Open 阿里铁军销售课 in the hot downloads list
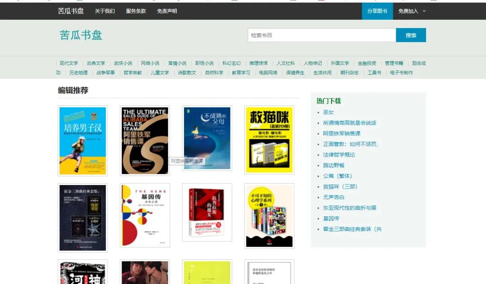This screenshot has width=486, height=284. coord(342,133)
